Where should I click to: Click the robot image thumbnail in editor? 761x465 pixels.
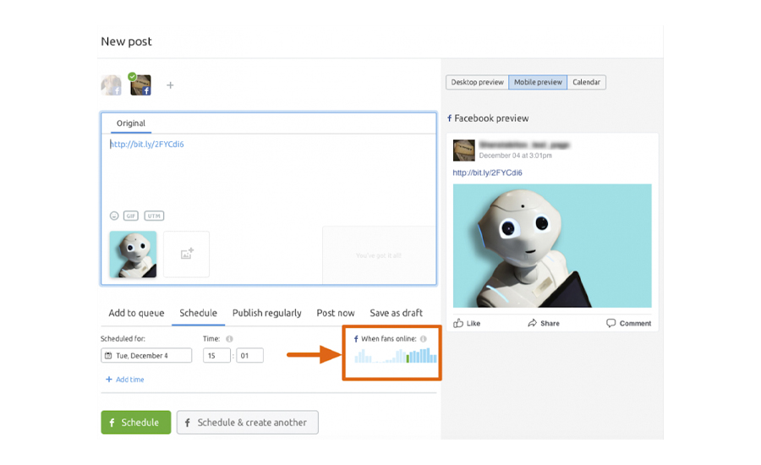tap(133, 254)
